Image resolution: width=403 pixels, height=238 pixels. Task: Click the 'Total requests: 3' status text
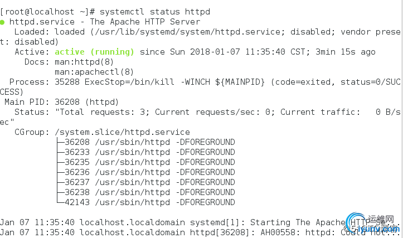point(102,112)
